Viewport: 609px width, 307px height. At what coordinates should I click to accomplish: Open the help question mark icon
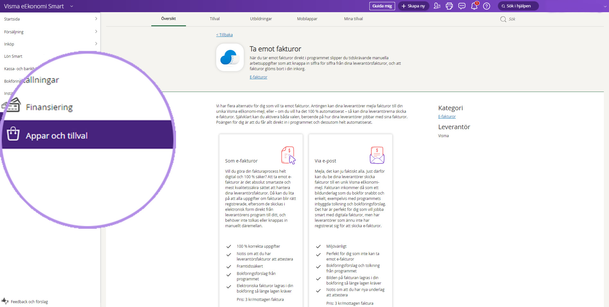click(x=487, y=6)
